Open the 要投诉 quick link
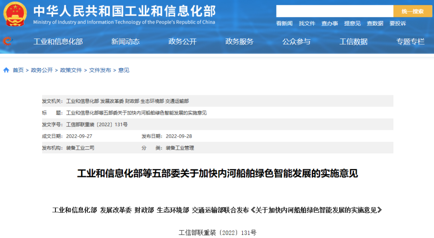 398,24
